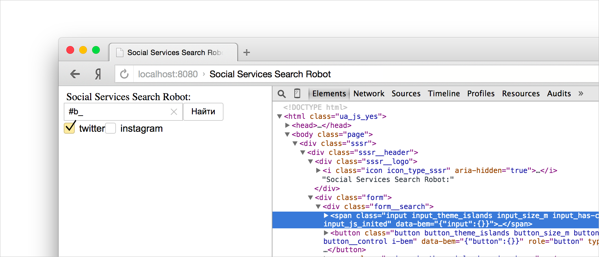Open a new tab with plus icon

(246, 52)
